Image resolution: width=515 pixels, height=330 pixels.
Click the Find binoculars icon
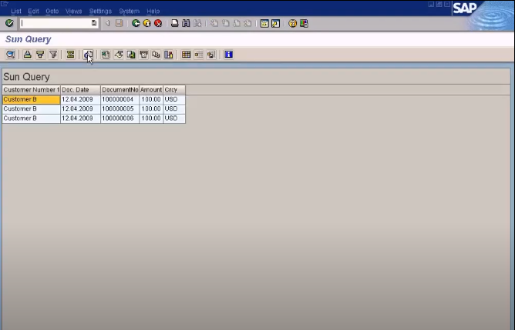pyautogui.click(x=186, y=23)
